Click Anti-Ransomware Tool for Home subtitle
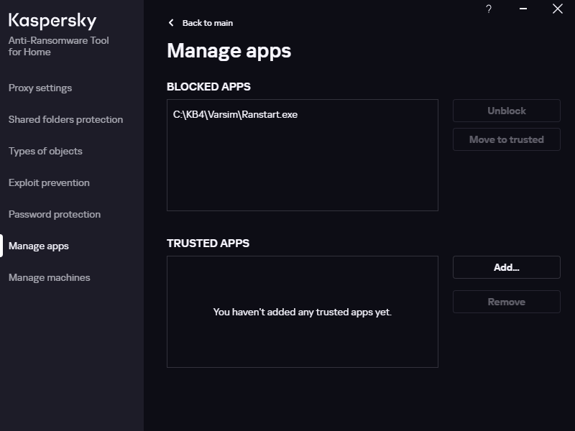 (x=59, y=46)
